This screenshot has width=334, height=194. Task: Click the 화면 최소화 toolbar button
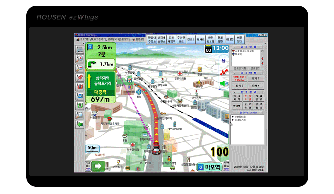pyautogui.click(x=210, y=39)
